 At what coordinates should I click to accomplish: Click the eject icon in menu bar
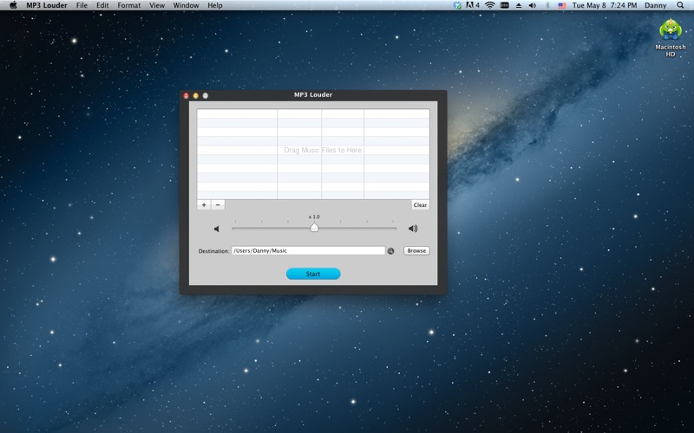518,5
